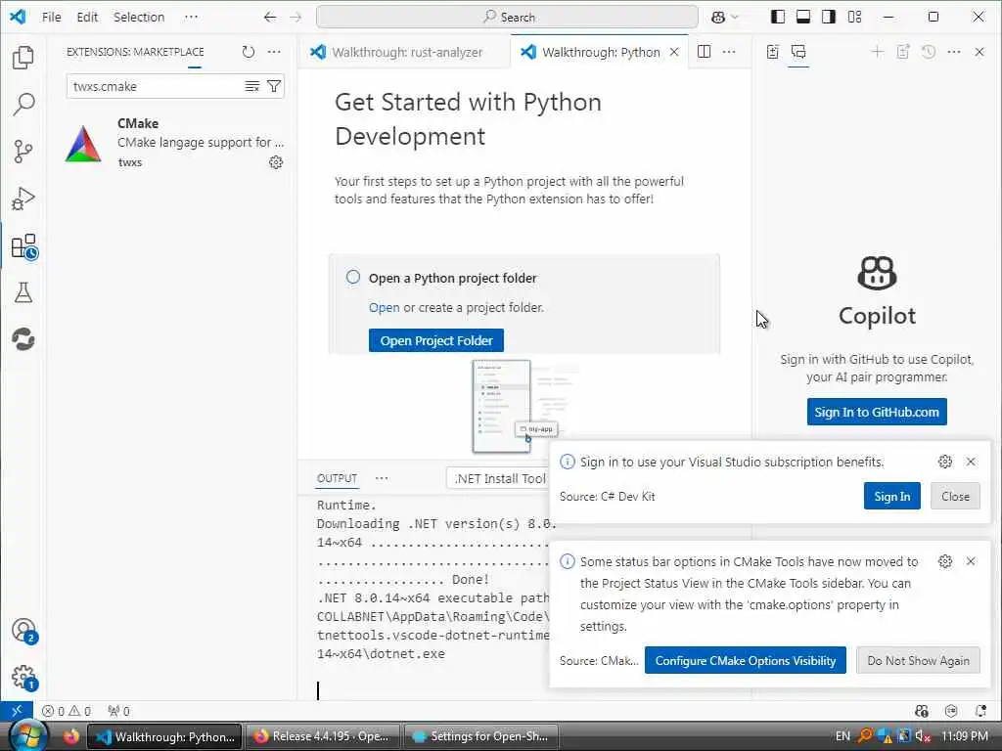
Task: Show errors and warnings count
Action: click(67, 711)
